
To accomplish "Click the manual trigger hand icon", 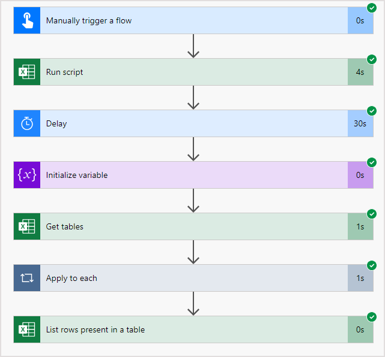I will (x=27, y=20).
